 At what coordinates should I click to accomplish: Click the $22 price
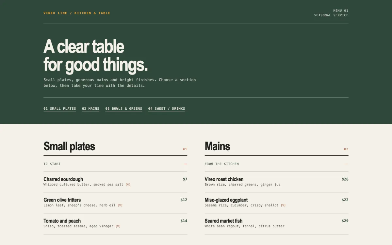pos(345,200)
